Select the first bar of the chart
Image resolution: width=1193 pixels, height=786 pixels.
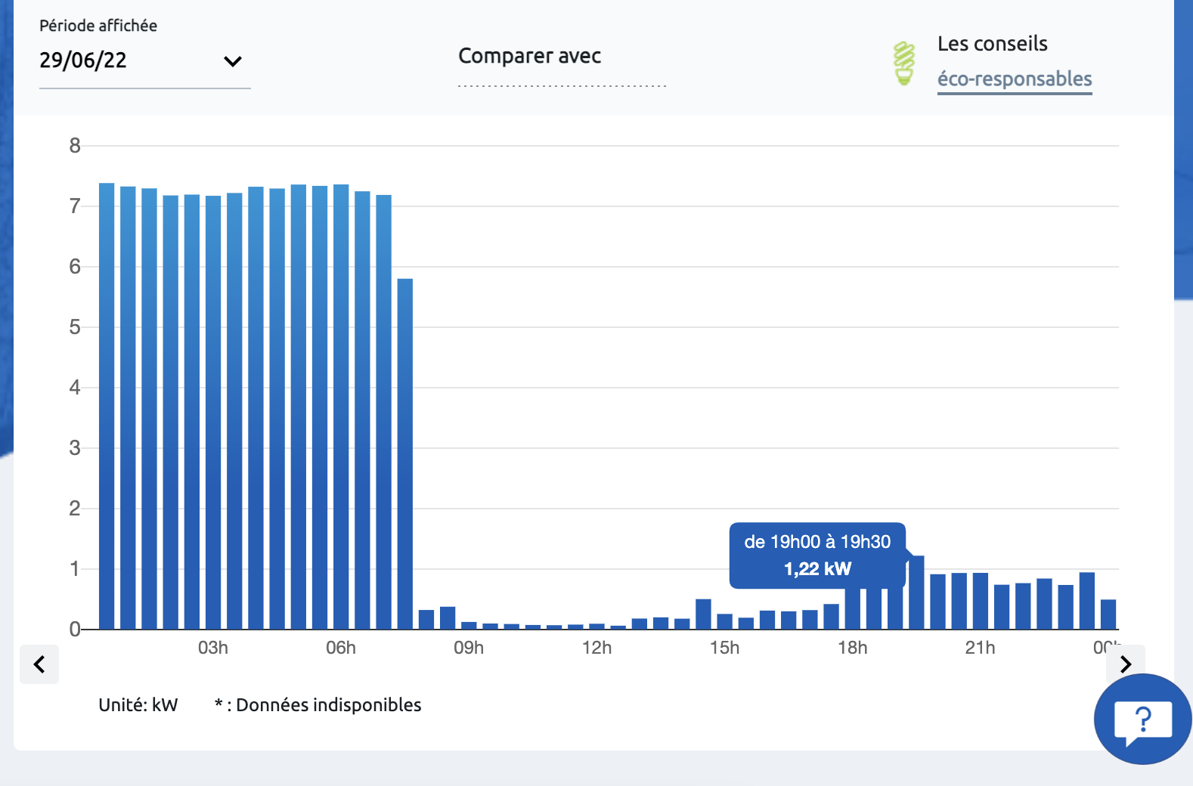pyautogui.click(x=107, y=406)
